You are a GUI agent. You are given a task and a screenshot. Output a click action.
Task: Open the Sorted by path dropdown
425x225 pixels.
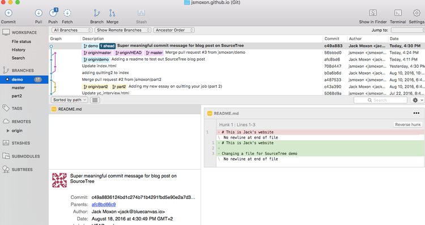tap(69, 100)
